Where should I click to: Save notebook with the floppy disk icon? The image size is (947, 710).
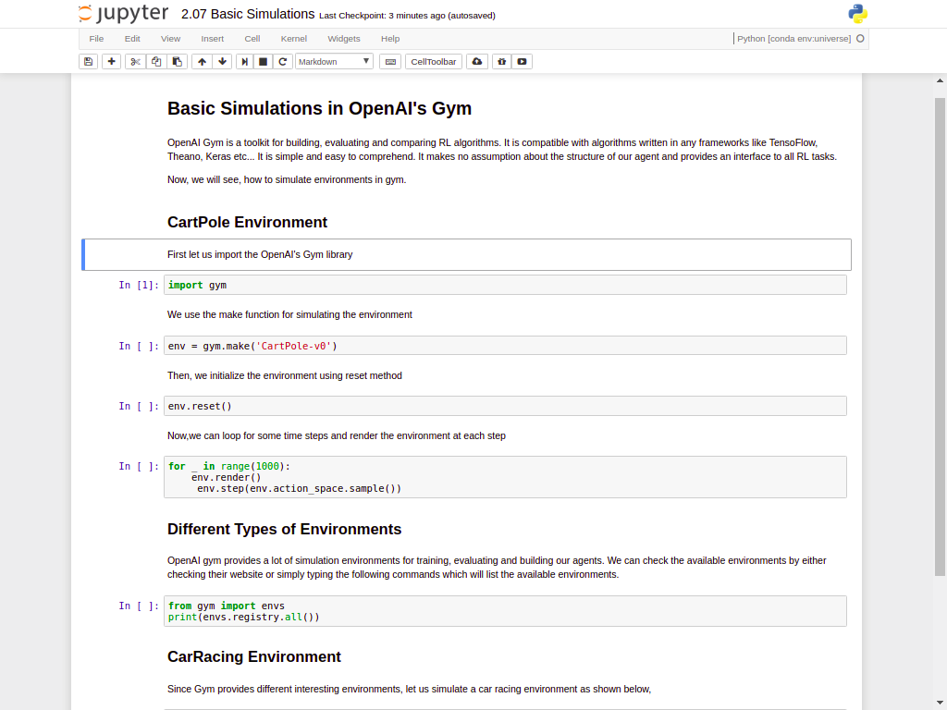(x=88, y=62)
